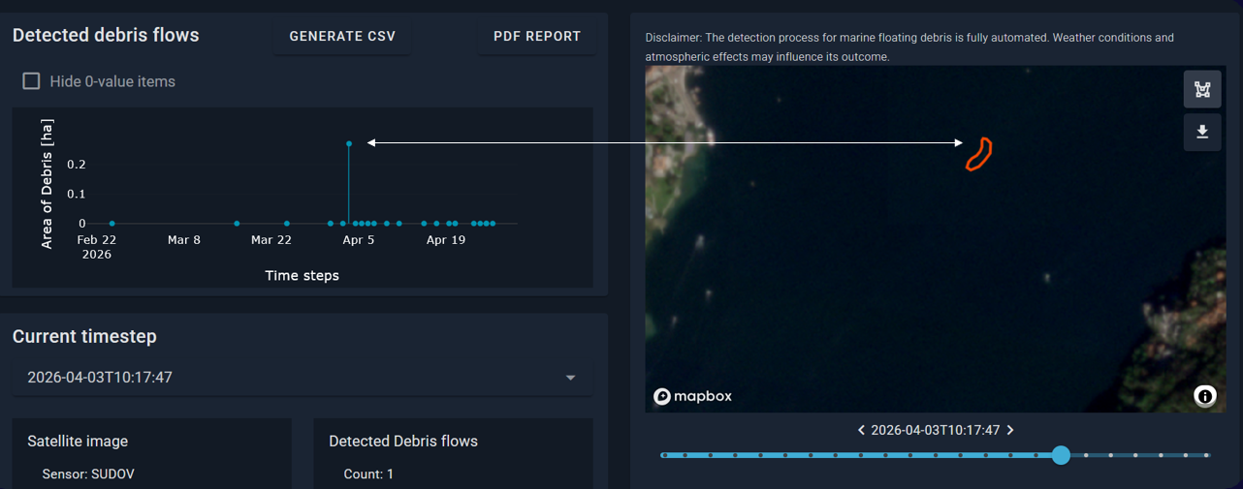Select the peak debris data point on chart
This screenshot has width=1243, height=489.
(x=349, y=143)
